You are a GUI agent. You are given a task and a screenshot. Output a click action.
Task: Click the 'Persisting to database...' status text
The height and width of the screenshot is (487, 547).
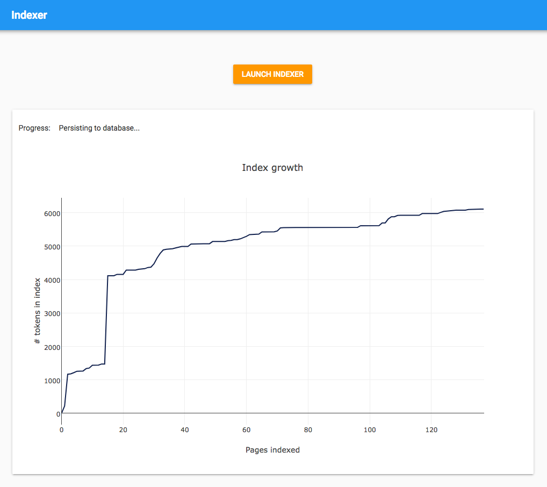(99, 128)
